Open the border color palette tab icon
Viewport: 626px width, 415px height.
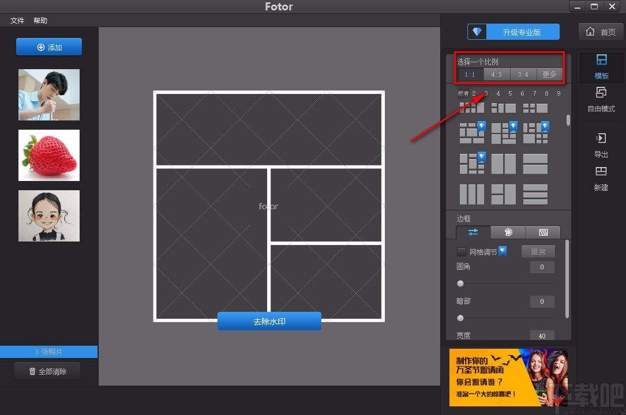tap(508, 232)
